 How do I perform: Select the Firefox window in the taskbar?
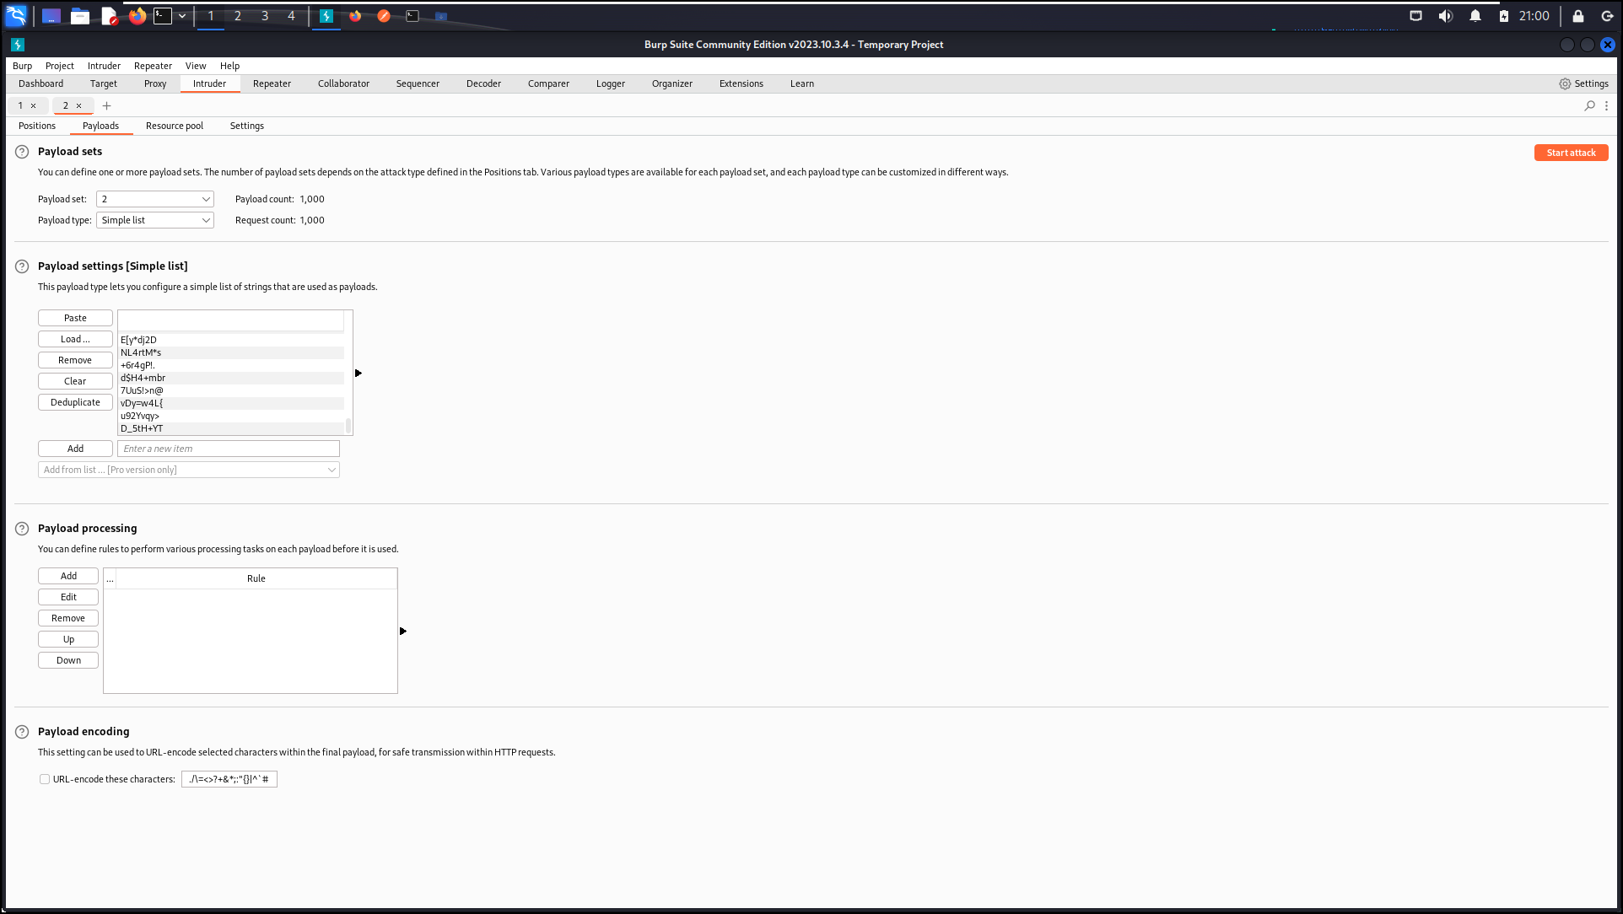point(355,16)
